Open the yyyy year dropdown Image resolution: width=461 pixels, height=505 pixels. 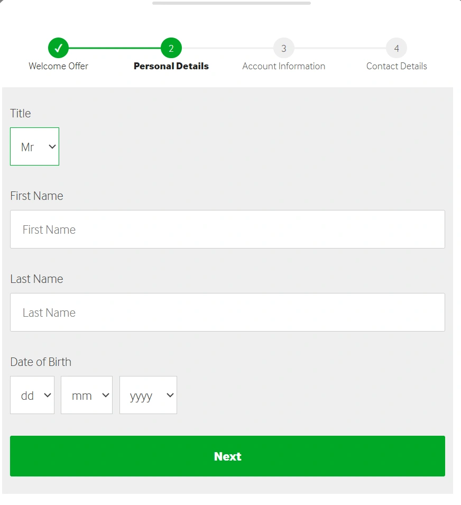148,395
